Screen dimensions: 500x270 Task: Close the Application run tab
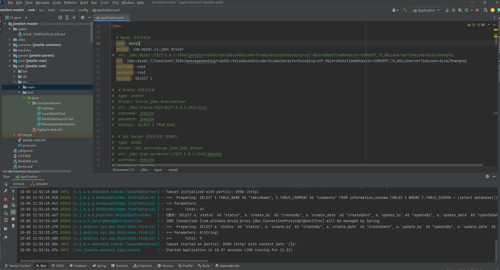click(x=40, y=177)
